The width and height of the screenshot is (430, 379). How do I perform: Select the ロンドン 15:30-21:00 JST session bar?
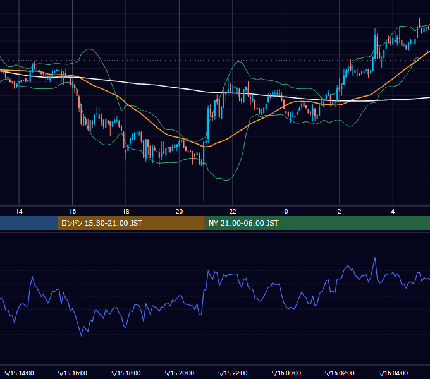(x=131, y=223)
